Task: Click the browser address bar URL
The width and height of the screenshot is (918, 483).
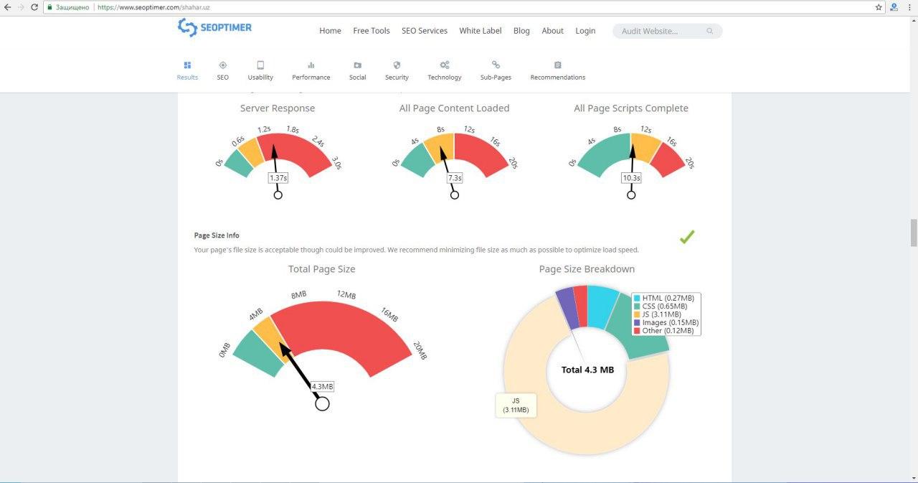Action: click(153, 6)
